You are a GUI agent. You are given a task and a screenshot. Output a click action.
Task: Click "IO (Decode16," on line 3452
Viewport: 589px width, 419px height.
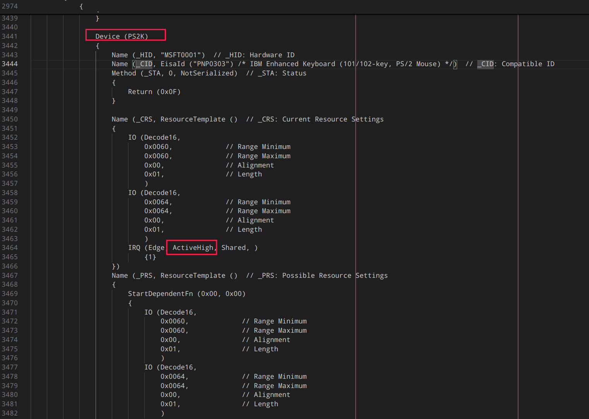coord(154,137)
